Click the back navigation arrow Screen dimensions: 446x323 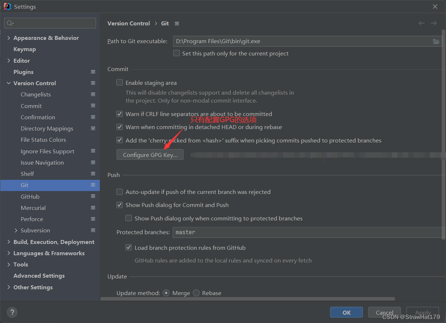(x=421, y=23)
